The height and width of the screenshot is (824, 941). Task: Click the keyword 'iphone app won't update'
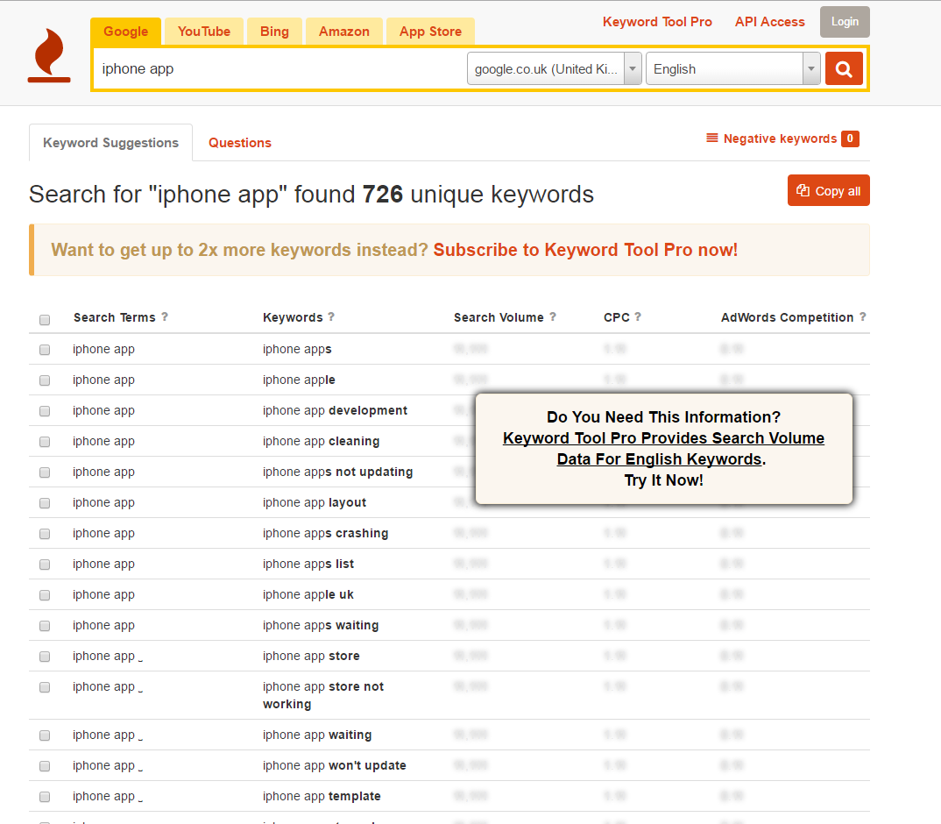pyautogui.click(x=335, y=766)
